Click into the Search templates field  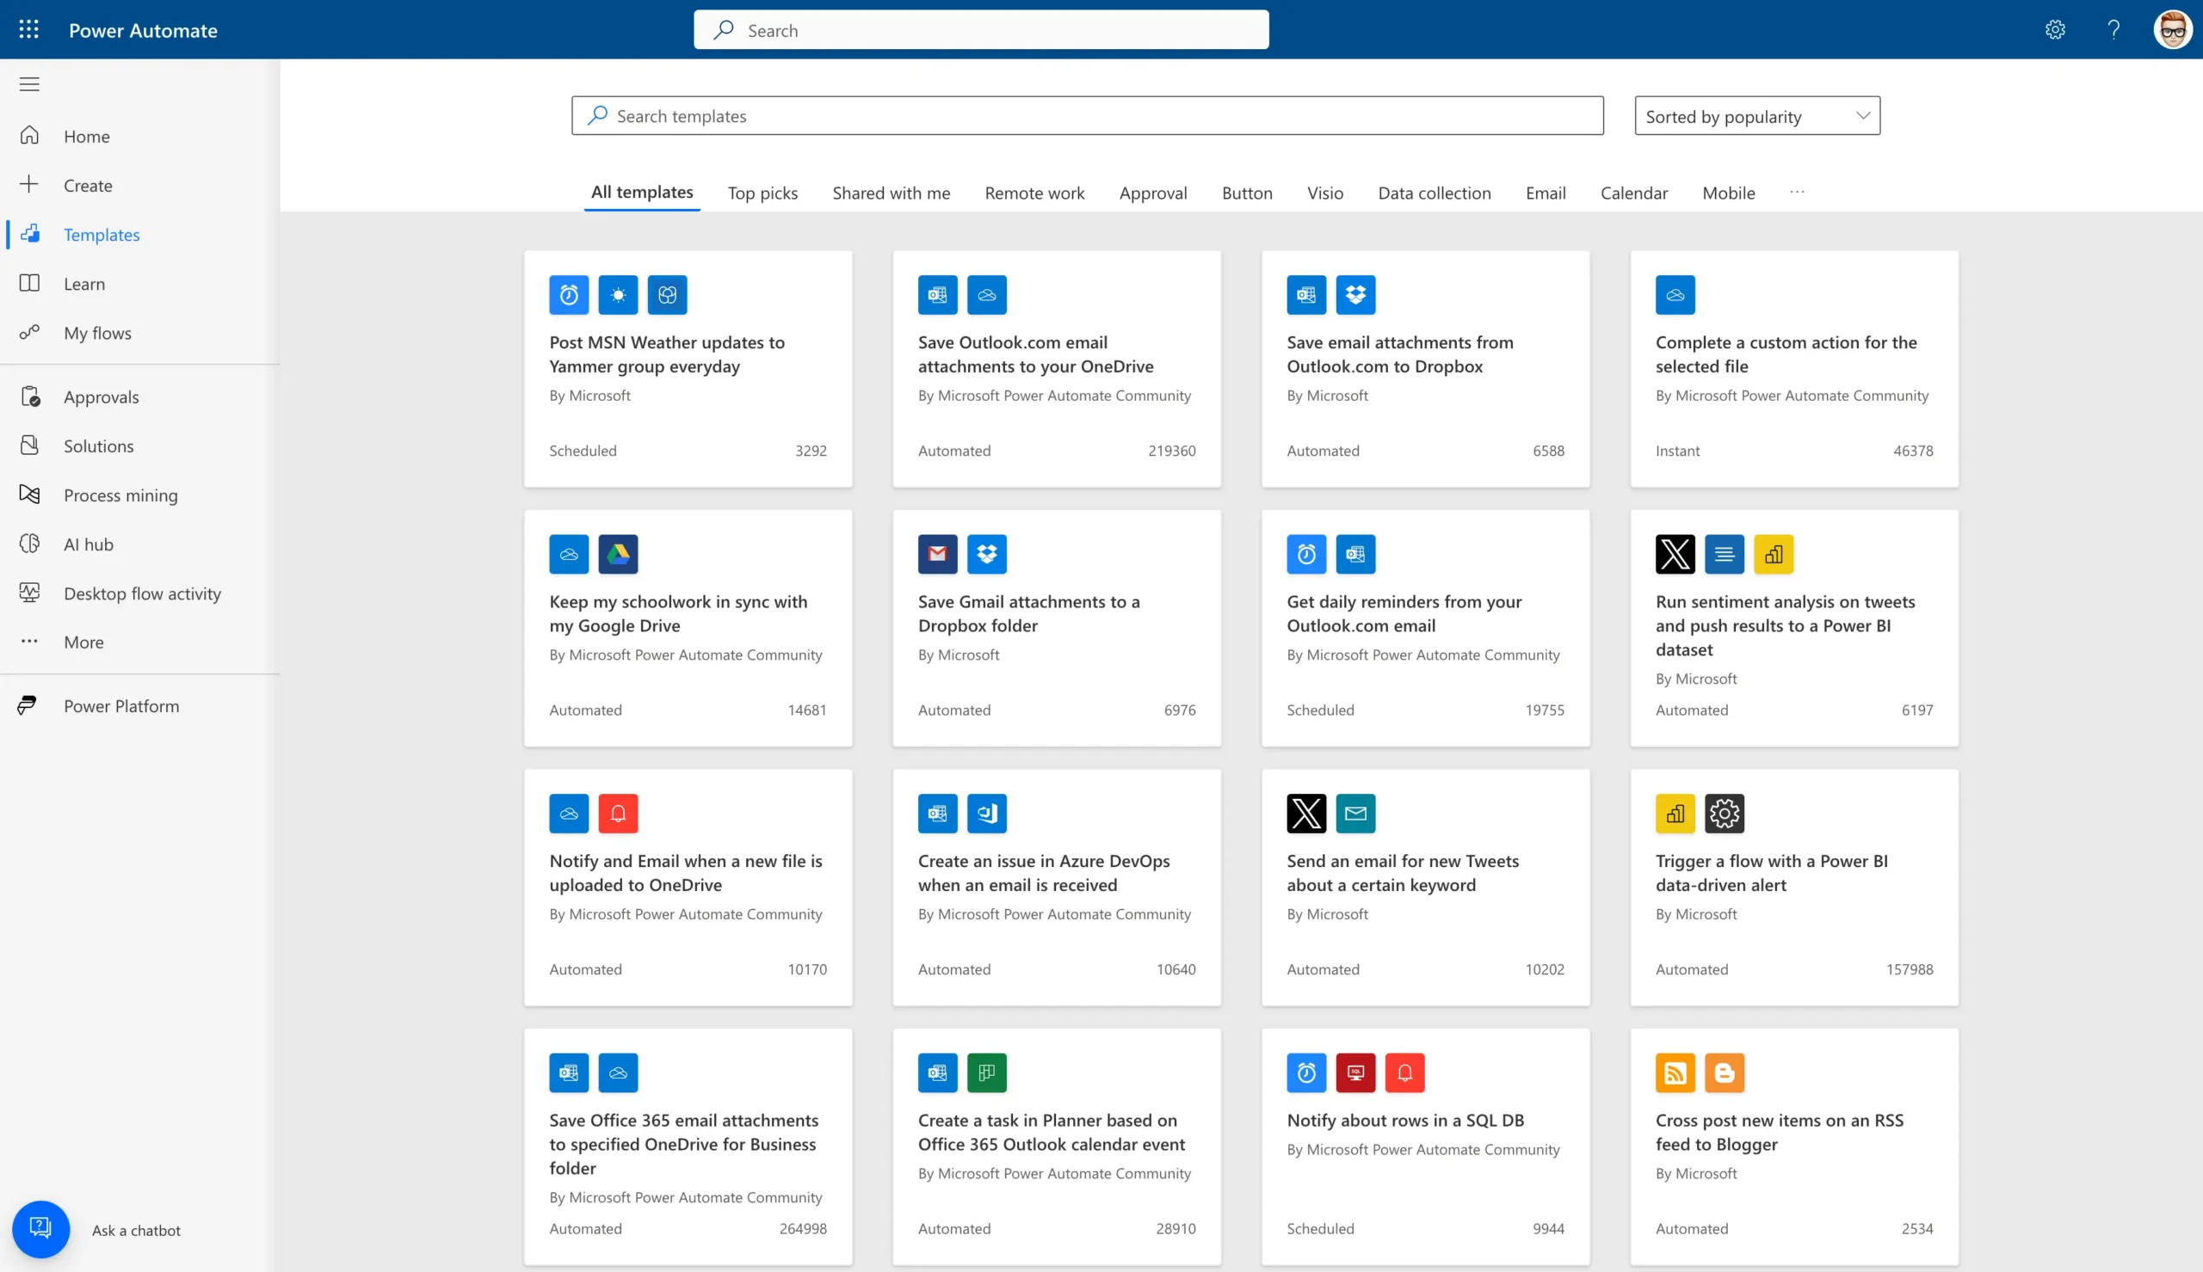point(1086,114)
